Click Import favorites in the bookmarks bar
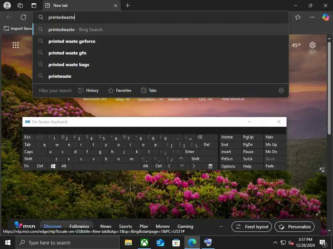 [18, 29]
